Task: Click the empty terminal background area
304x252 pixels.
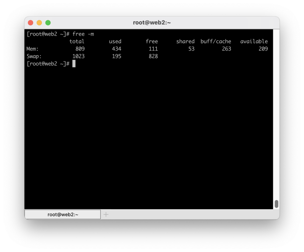Action: (x=148, y=134)
